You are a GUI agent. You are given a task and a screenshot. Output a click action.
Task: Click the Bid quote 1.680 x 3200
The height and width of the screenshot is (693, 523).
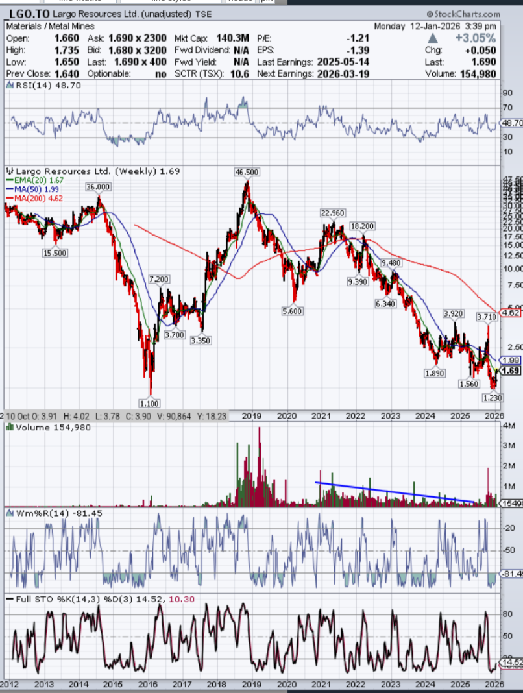138,51
